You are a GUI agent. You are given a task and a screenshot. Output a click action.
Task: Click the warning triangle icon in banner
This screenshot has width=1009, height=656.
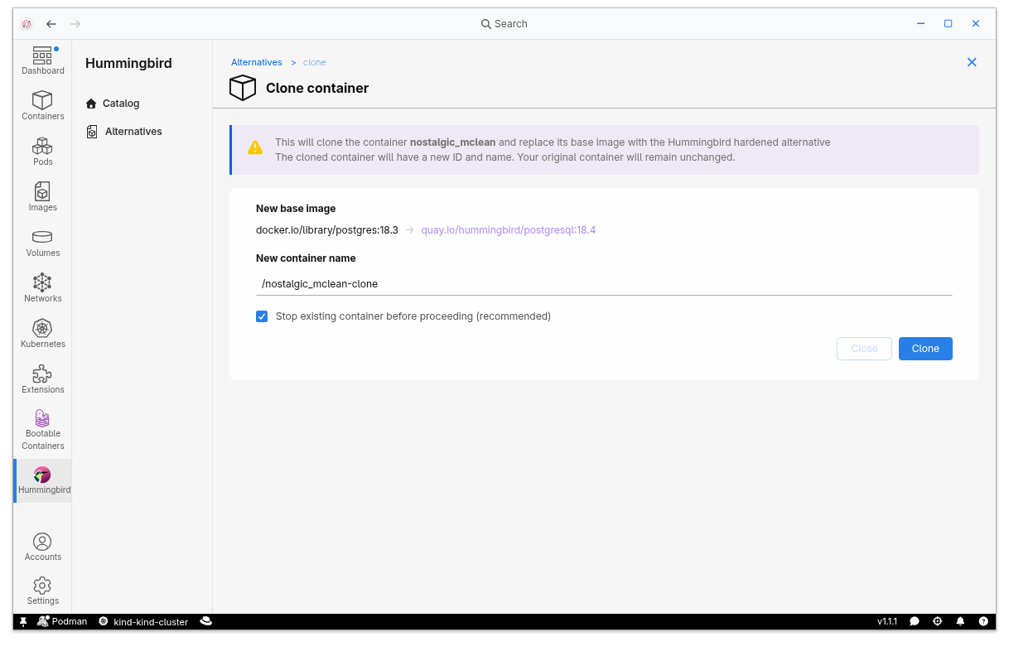(255, 147)
